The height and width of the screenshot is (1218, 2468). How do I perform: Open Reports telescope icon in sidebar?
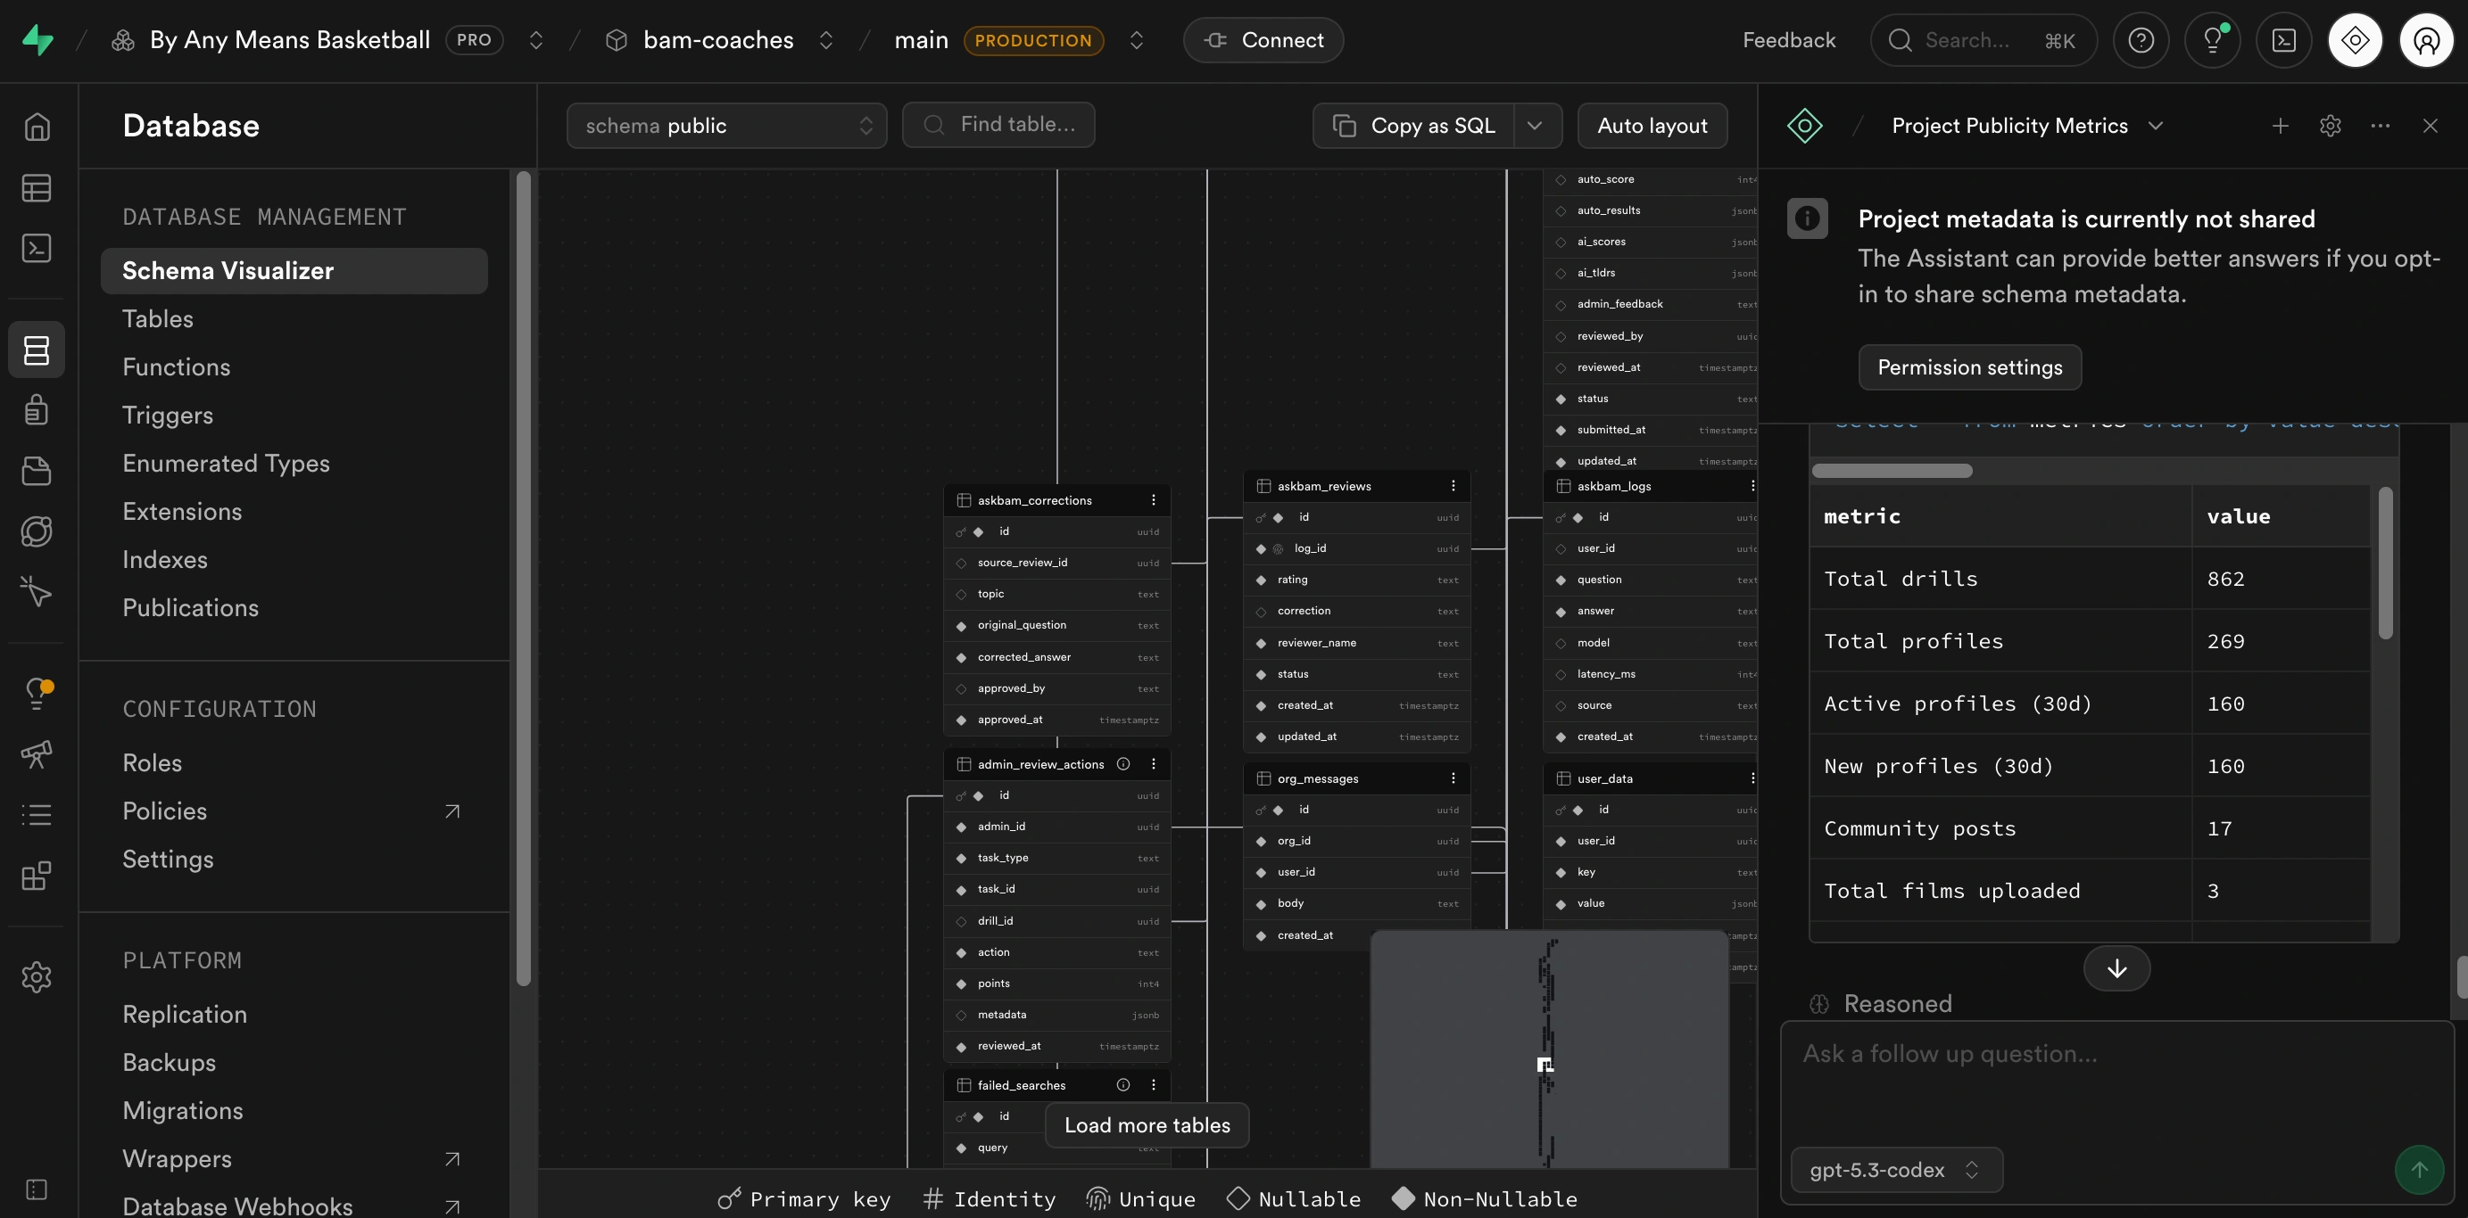[37, 754]
